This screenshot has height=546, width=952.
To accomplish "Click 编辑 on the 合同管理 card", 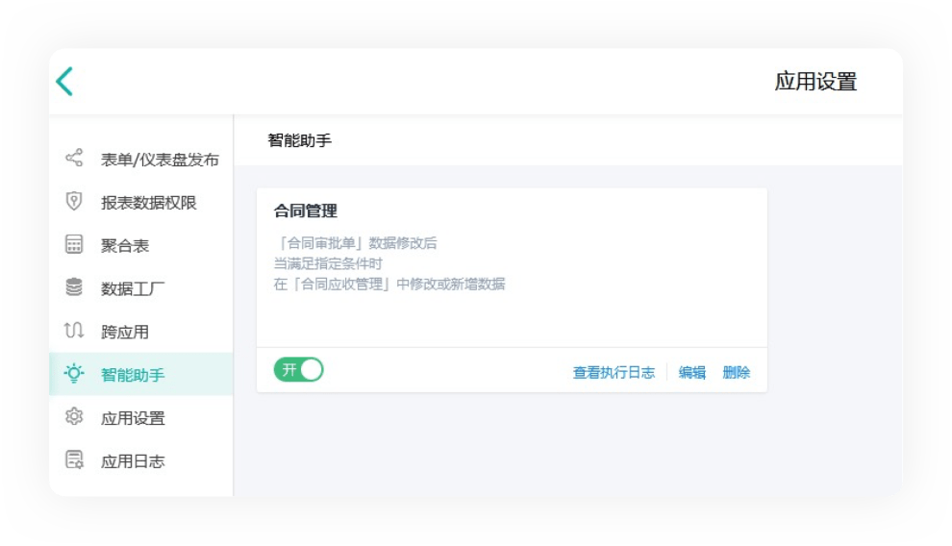I will (692, 373).
